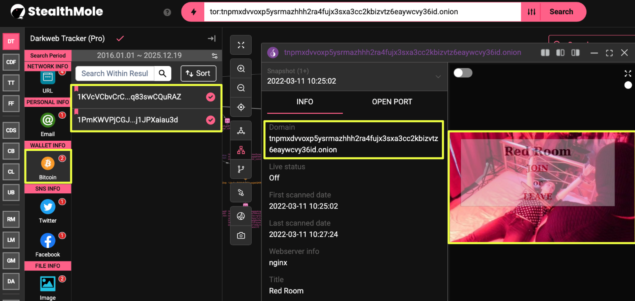Viewport: 635px width, 301px height.
Task: Take a graph snapshot with camera icon
Action: [241, 235]
